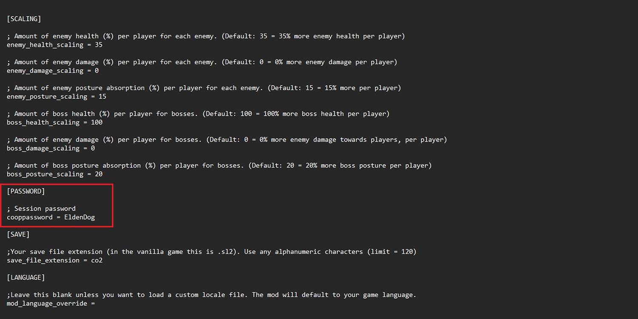This screenshot has width=638, height=319.
Task: Select the boss_health_scaling = 100 line
Action: [x=54, y=122]
